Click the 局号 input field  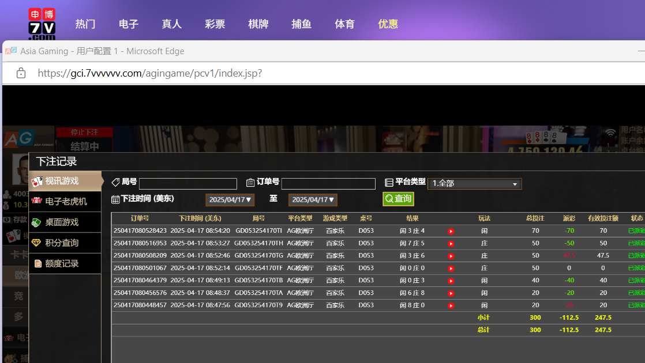pos(187,184)
